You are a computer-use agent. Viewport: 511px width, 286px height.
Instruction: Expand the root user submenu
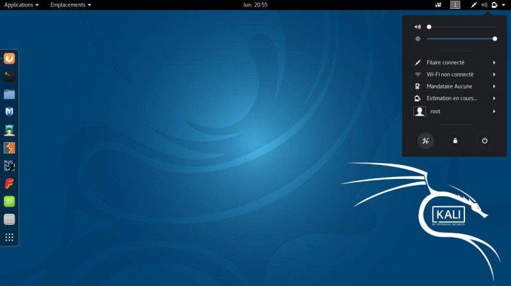(455, 111)
